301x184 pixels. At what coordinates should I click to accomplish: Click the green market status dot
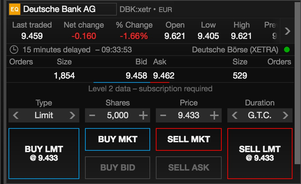click(287, 50)
